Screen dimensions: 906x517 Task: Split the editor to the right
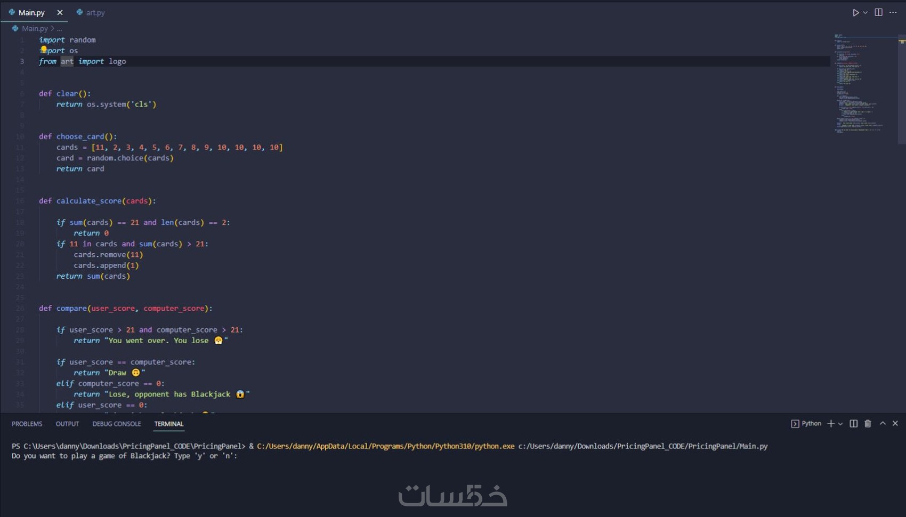878,12
